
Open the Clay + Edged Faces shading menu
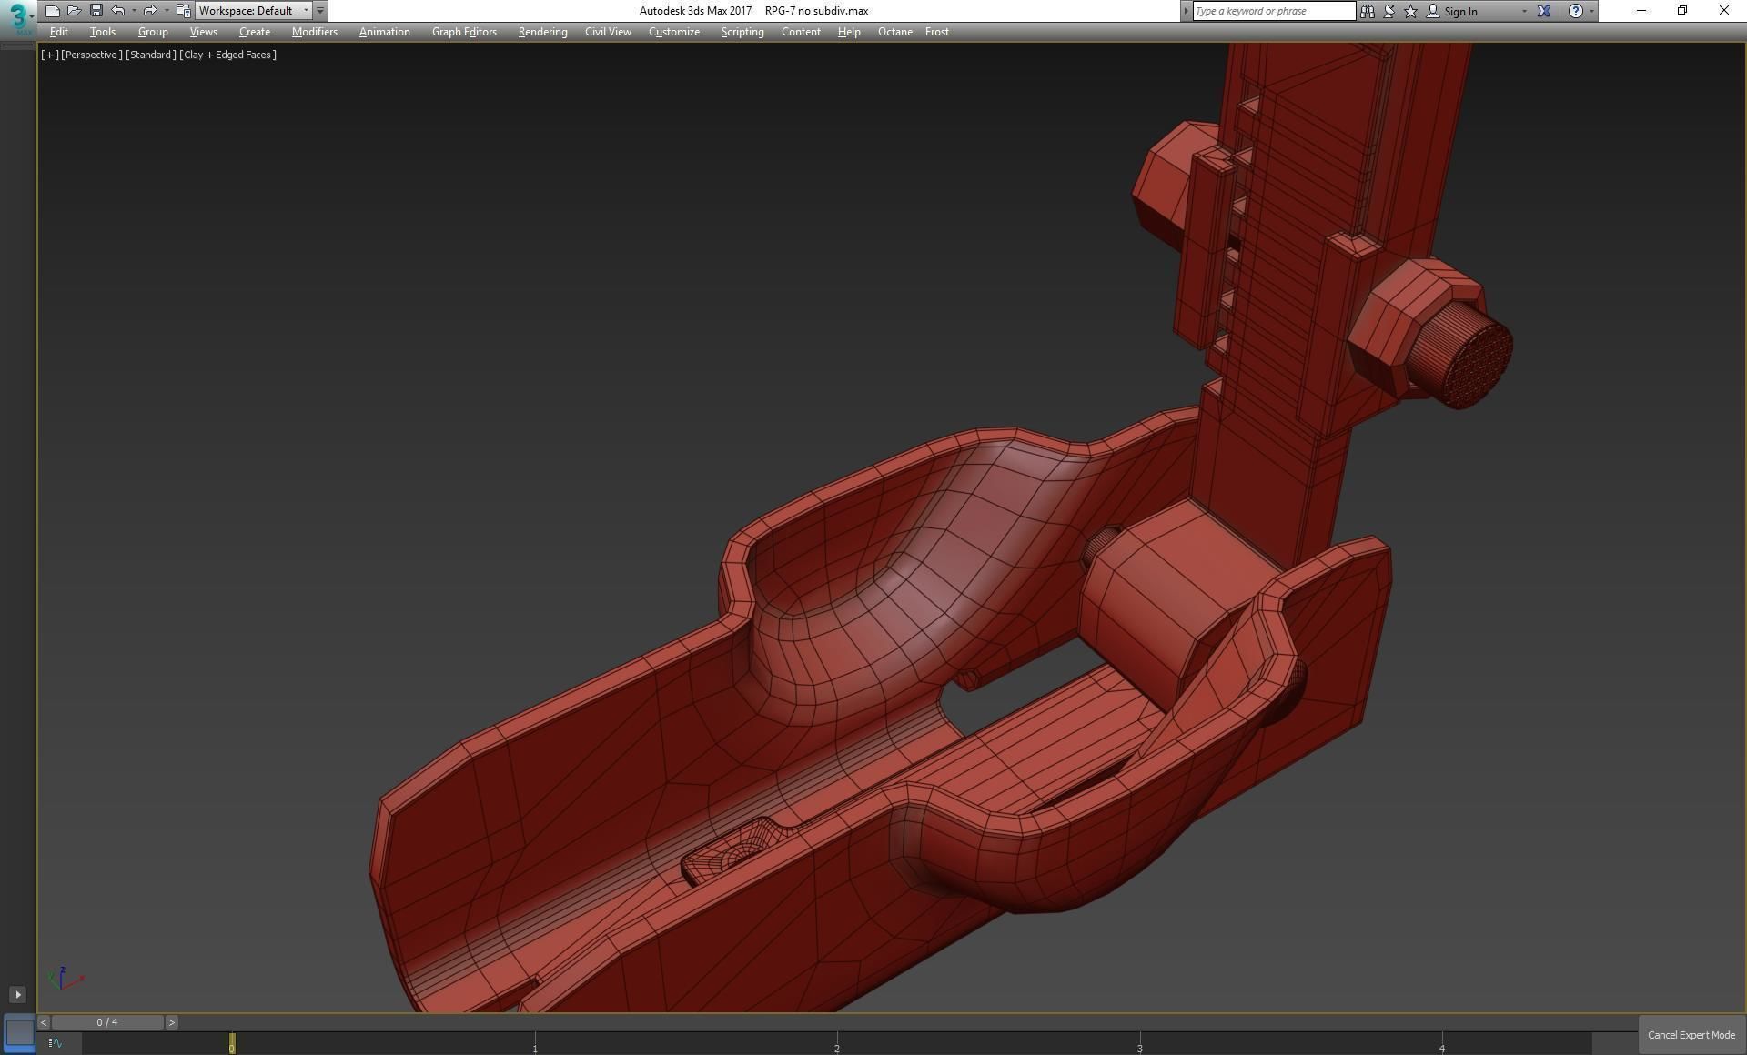click(x=227, y=55)
